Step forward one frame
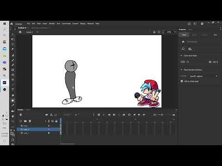Screen dimensions: 222x166 (144, 115)
